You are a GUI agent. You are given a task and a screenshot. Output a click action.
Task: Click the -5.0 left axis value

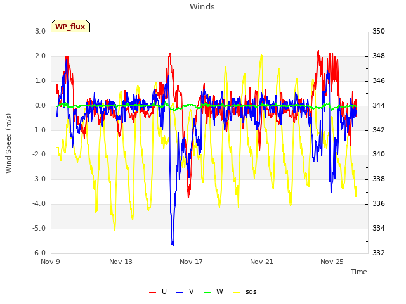pos(39,228)
